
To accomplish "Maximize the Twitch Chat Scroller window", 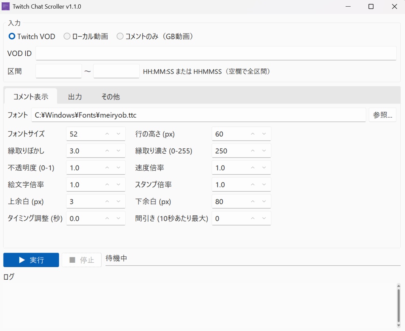I will (x=371, y=6).
